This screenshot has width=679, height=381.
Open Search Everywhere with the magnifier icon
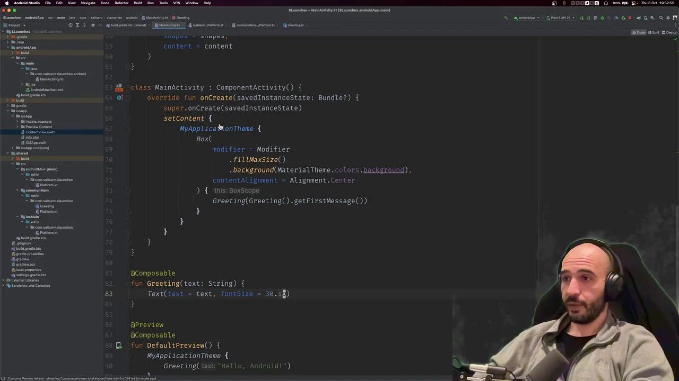661,17
